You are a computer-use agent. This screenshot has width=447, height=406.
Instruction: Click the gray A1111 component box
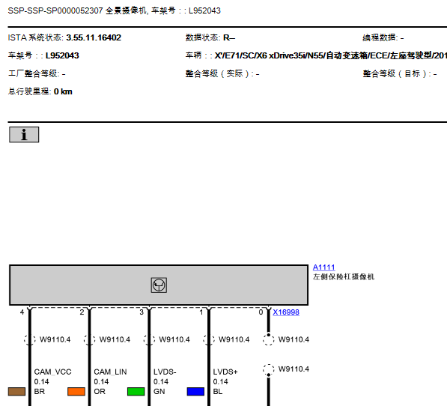coord(159,285)
